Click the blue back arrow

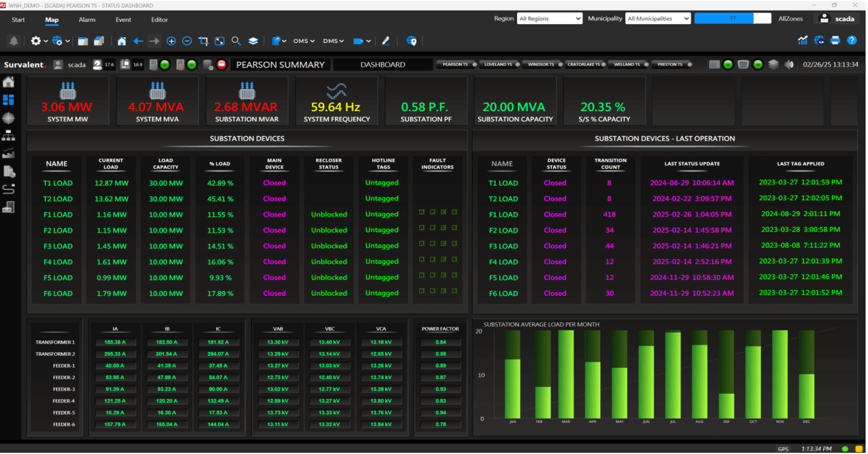point(138,41)
